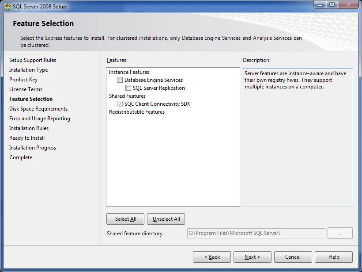Open the Setup Support Rules step
The image size is (362, 272).
(33, 60)
